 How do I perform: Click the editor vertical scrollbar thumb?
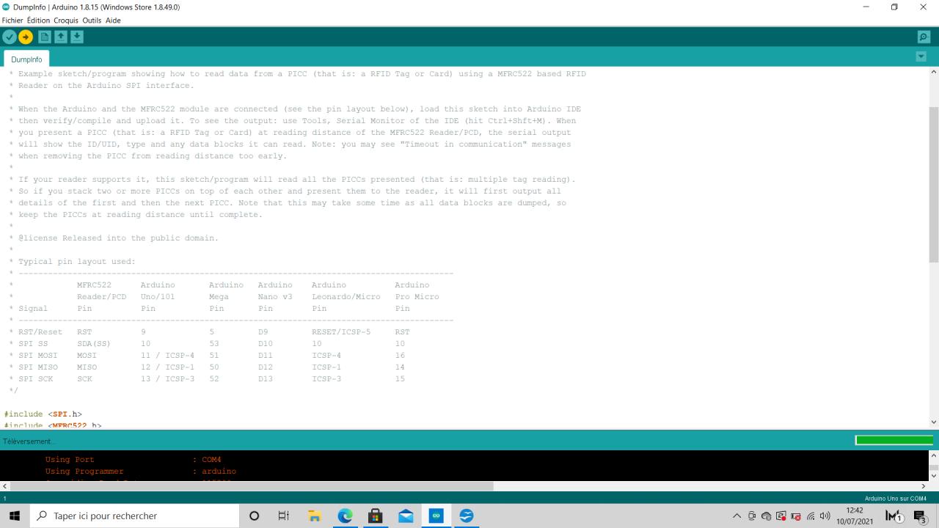click(x=933, y=183)
